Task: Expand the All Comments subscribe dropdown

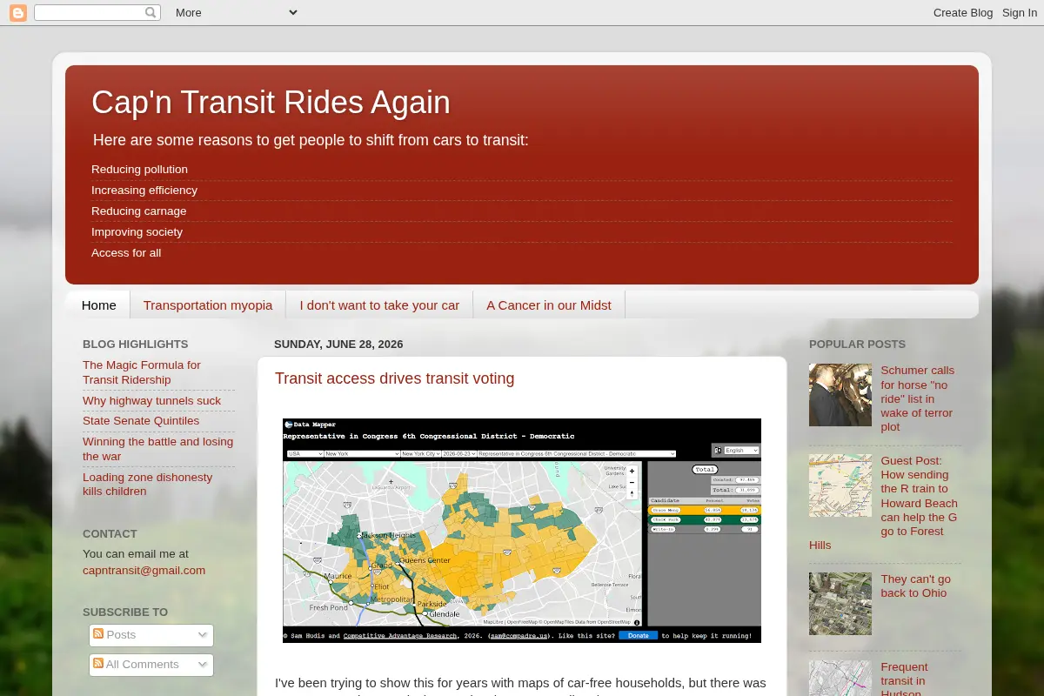Action: (x=203, y=665)
